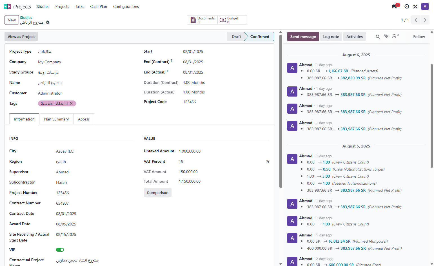The height and width of the screenshot is (266, 434).
Task: Click the Budget money icon
Action: pyautogui.click(x=223, y=20)
